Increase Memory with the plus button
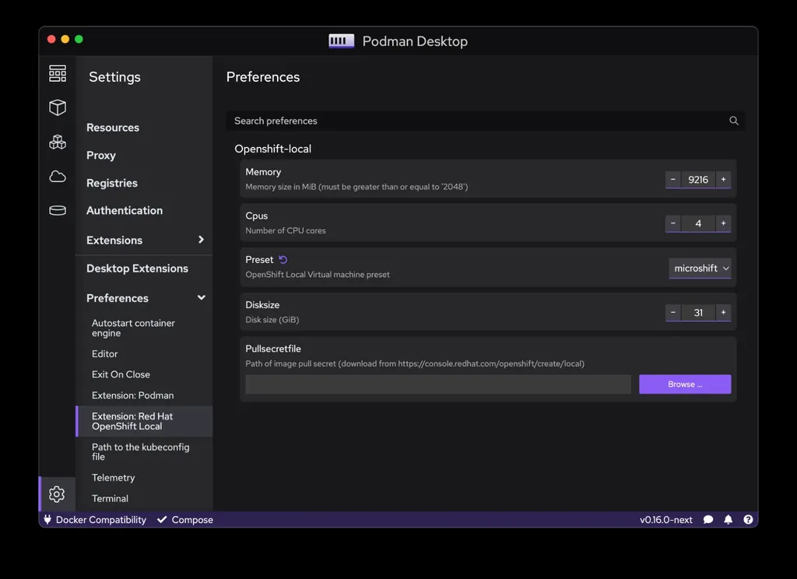The height and width of the screenshot is (579, 797). (x=723, y=180)
